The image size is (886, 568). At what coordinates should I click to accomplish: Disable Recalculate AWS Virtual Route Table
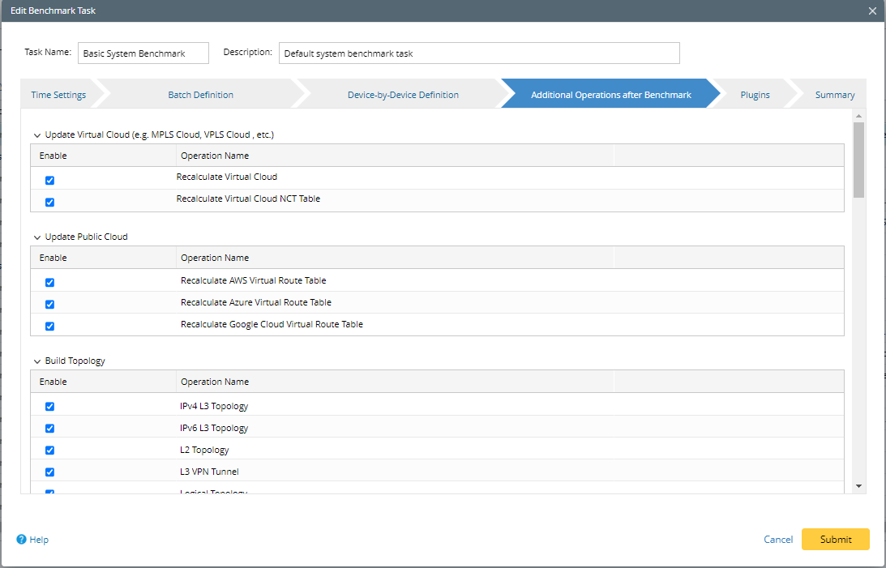click(x=49, y=282)
